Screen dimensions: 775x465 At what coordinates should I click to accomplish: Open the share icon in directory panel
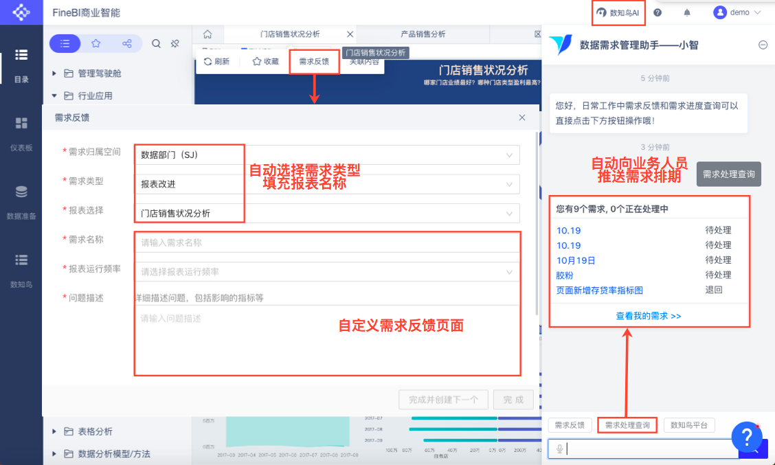tap(127, 43)
